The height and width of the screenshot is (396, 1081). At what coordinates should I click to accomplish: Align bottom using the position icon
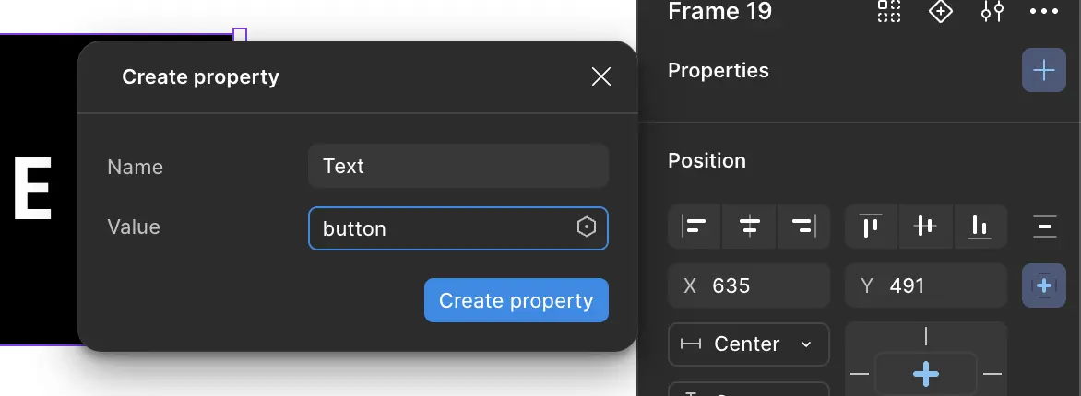click(980, 226)
